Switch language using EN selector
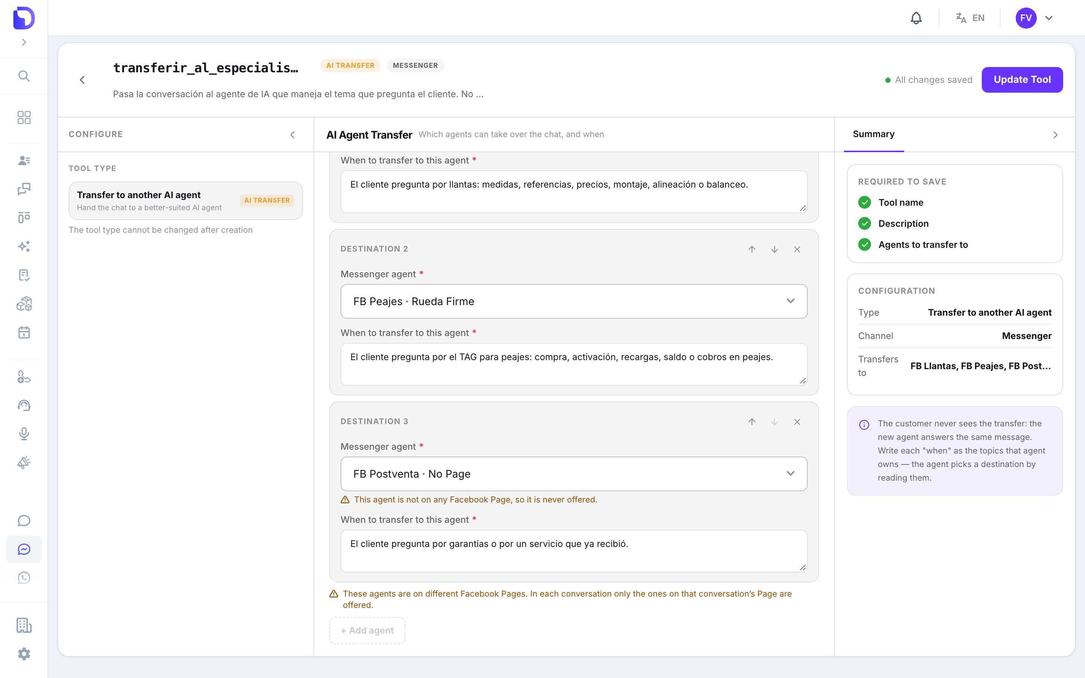1085x678 pixels. pos(970,18)
